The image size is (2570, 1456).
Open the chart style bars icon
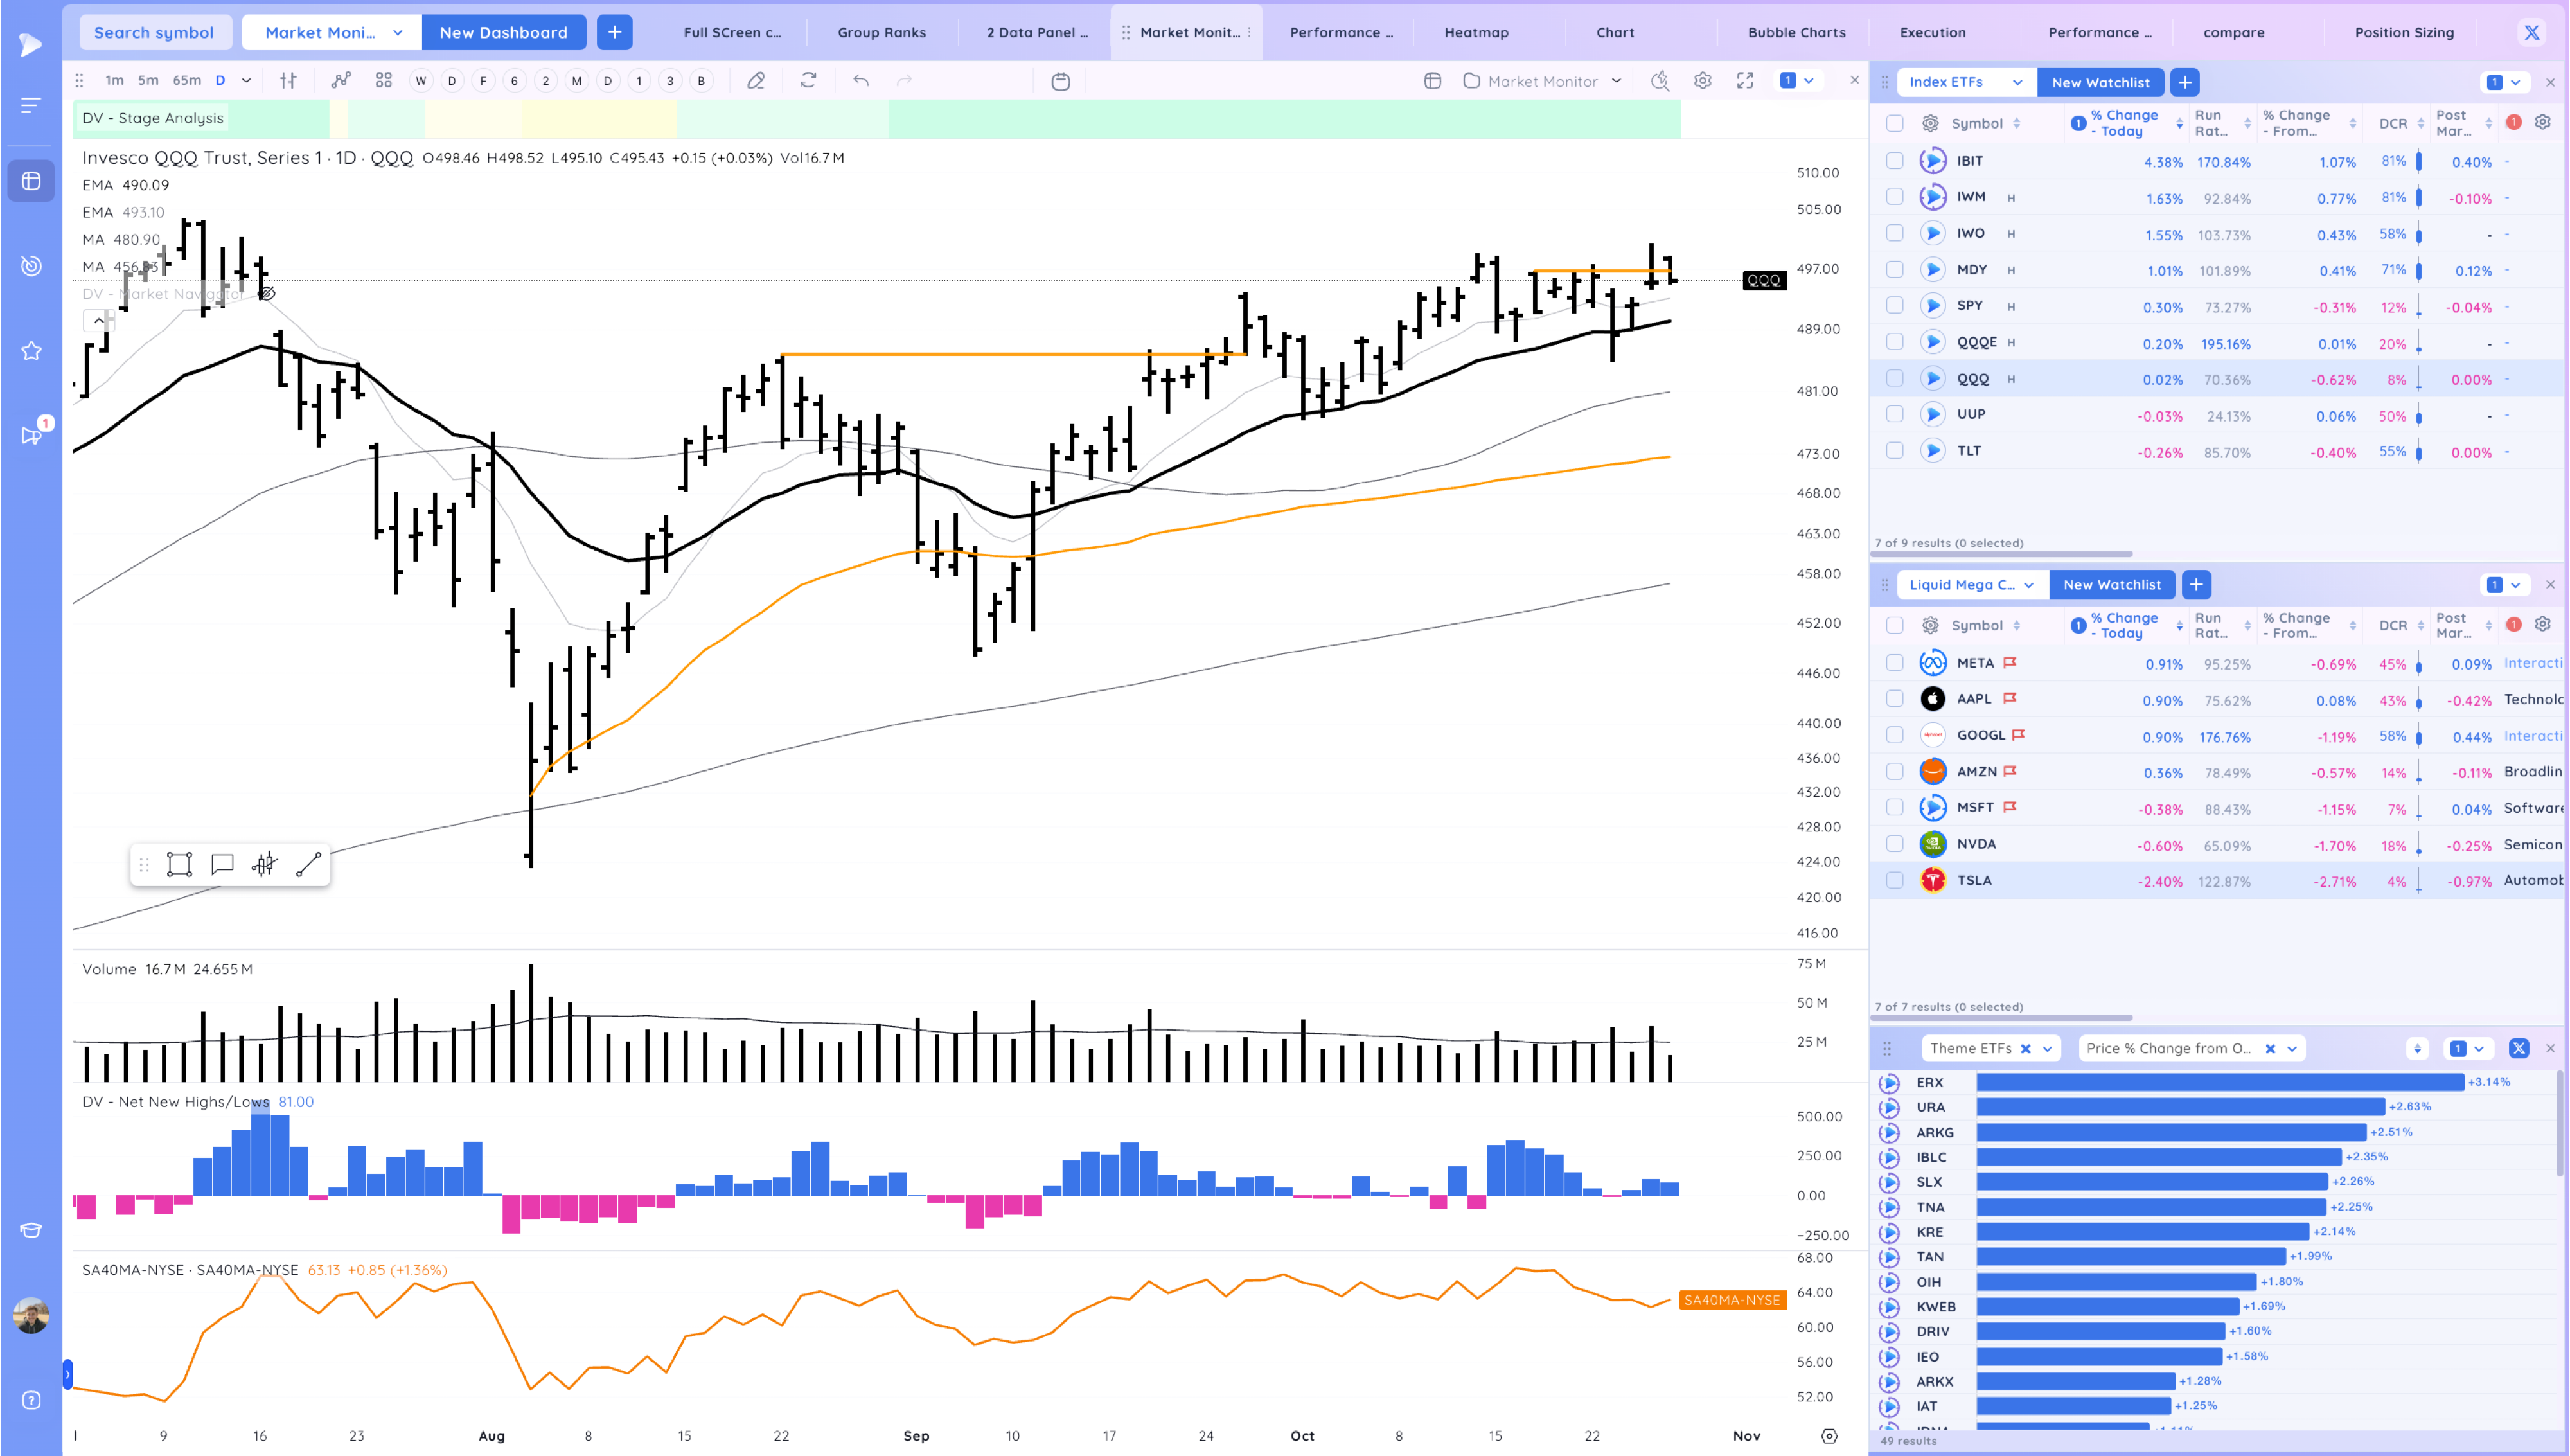tap(288, 81)
